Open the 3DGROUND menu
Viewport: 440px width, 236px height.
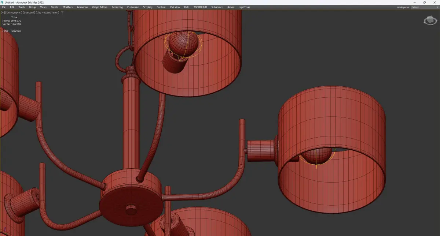click(201, 7)
